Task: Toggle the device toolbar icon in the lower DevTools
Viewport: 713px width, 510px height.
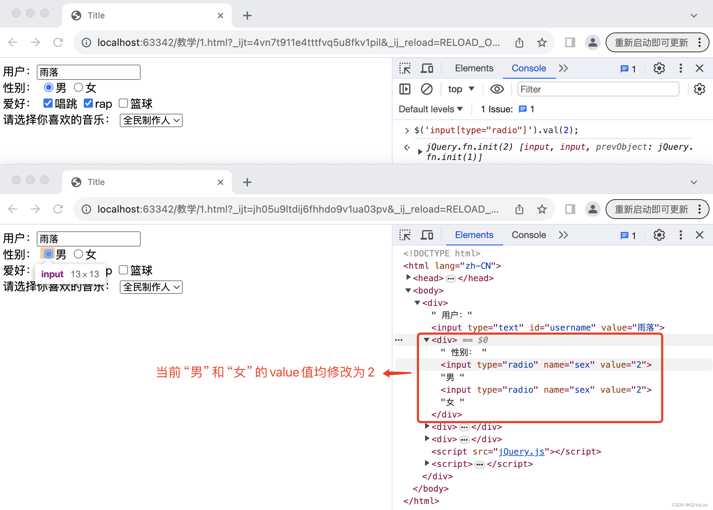Action: pos(427,235)
